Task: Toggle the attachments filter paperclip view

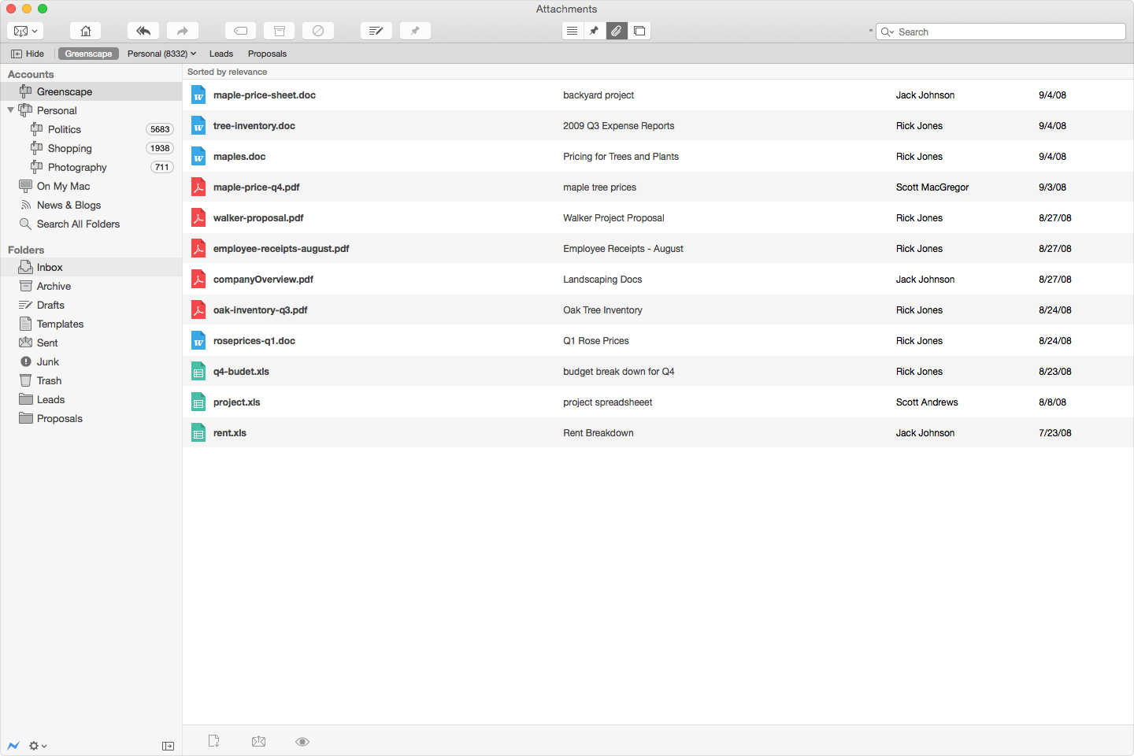Action: [617, 31]
